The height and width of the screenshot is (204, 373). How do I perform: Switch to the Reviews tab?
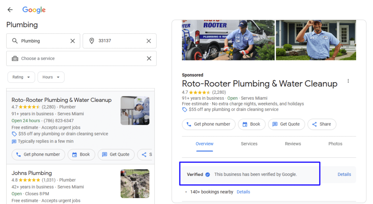coord(293,144)
